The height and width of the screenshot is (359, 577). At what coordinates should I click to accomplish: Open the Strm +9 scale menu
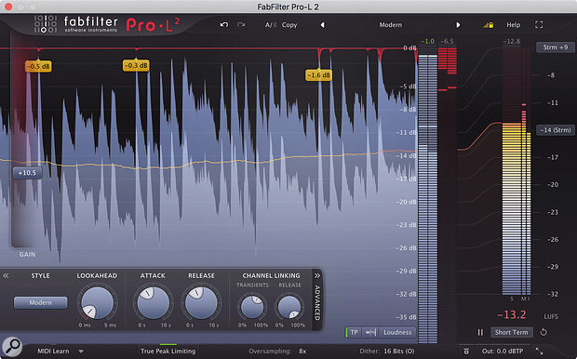pos(556,47)
